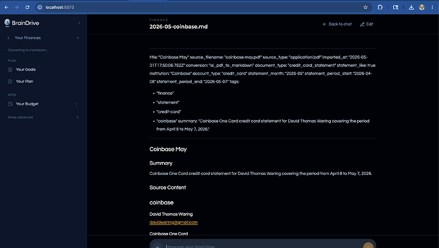The image size is (439, 248).
Task: Bookmark this page with the star icon
Action: pos(365,7)
